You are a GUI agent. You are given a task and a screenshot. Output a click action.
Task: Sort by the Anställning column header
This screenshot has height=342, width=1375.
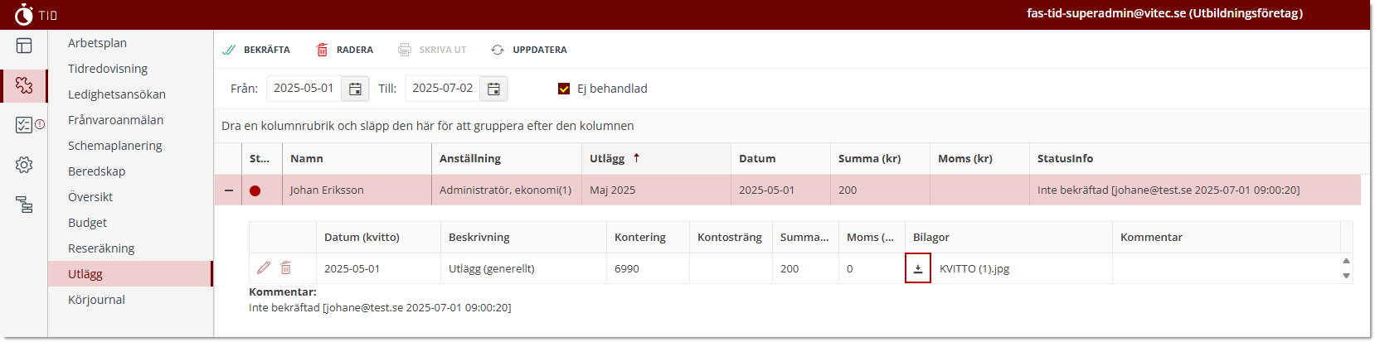[506, 158]
